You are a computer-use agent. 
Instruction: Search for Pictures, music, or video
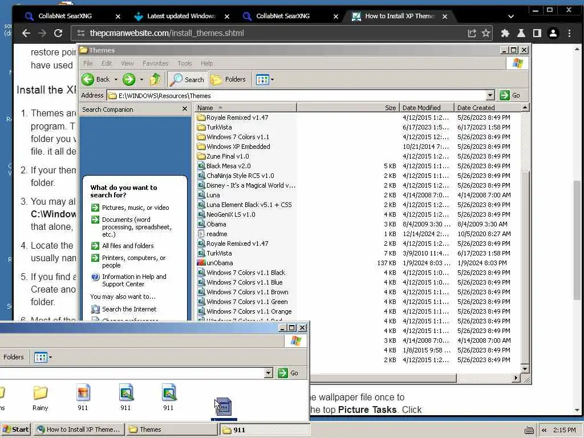coord(135,208)
